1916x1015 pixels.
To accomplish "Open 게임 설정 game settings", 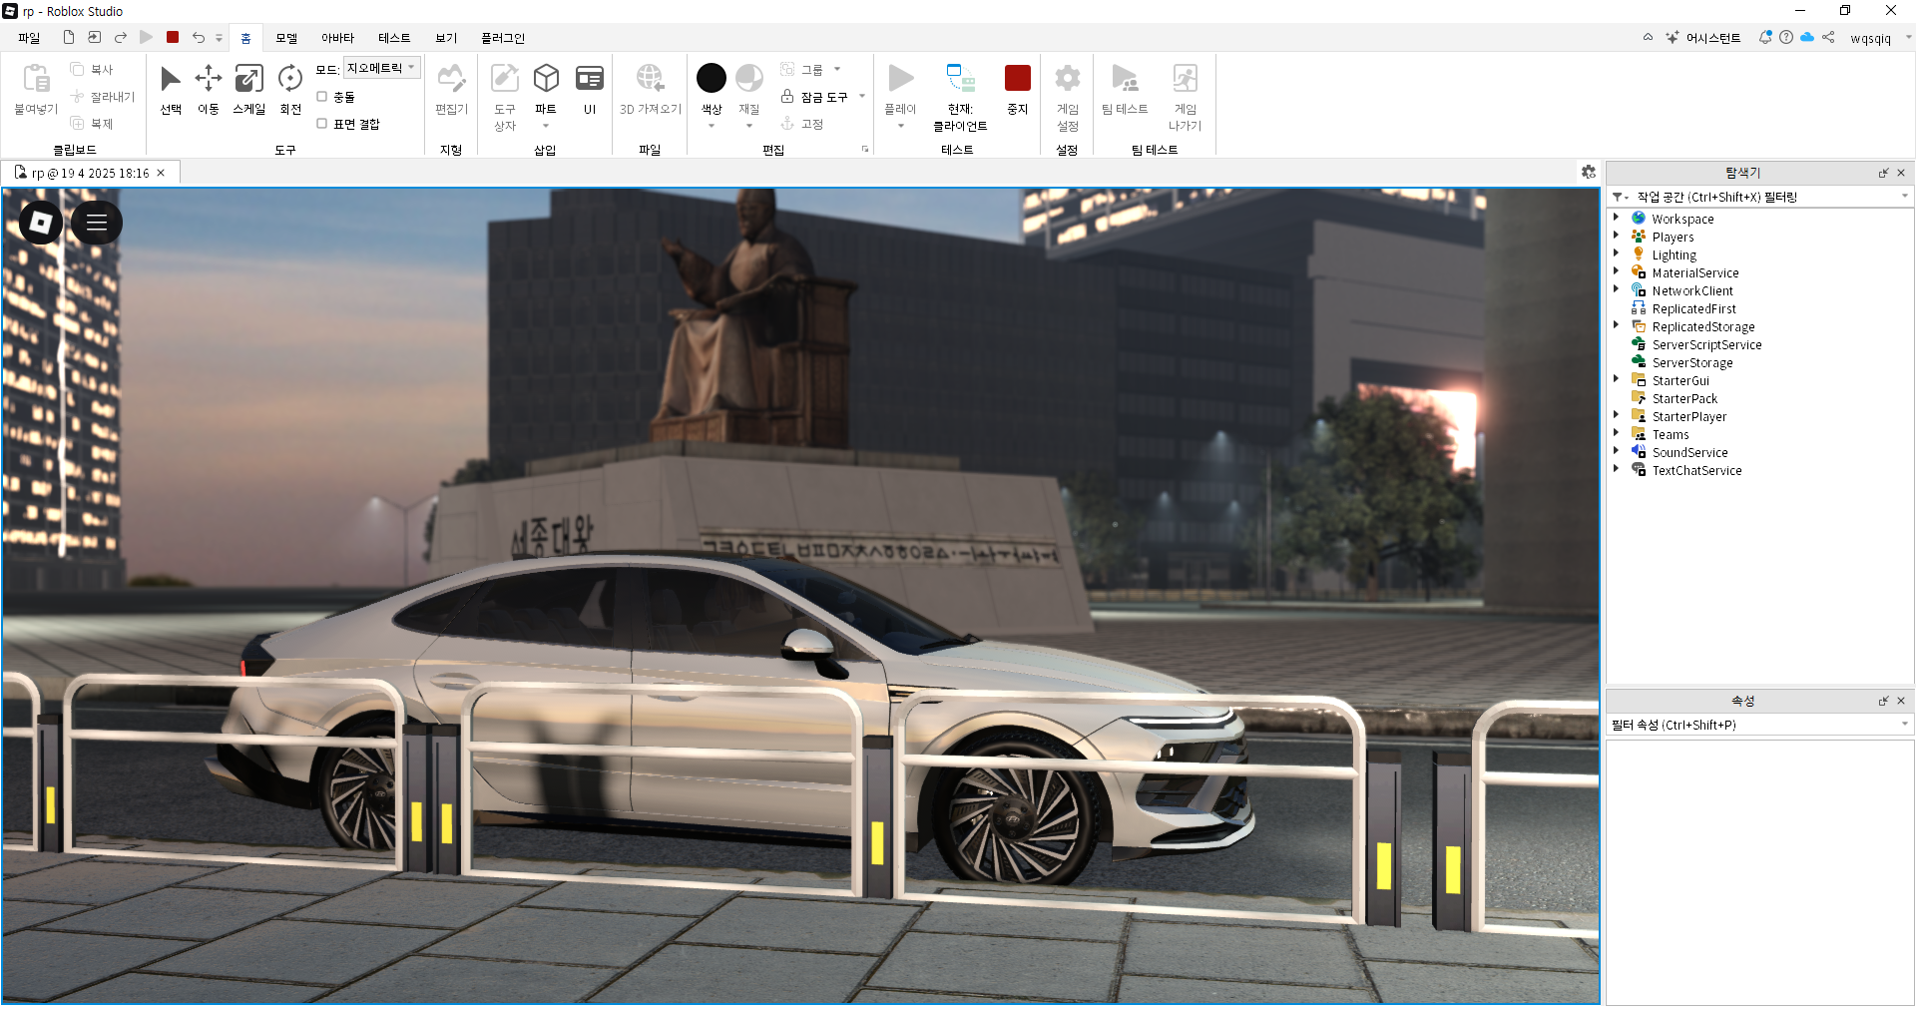I will coord(1068,97).
